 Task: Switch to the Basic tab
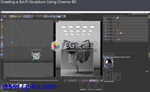(x=106, y=57)
